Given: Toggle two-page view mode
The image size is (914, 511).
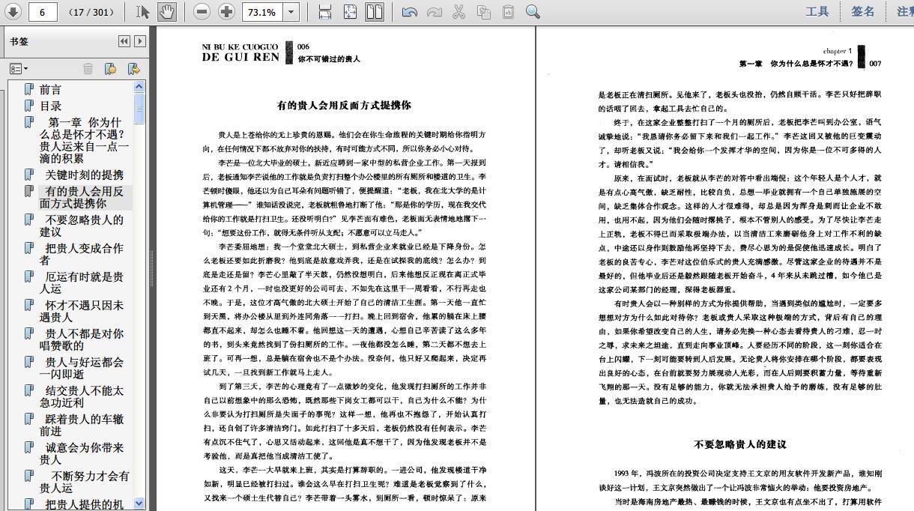Looking at the screenshot, I should pos(374,11).
